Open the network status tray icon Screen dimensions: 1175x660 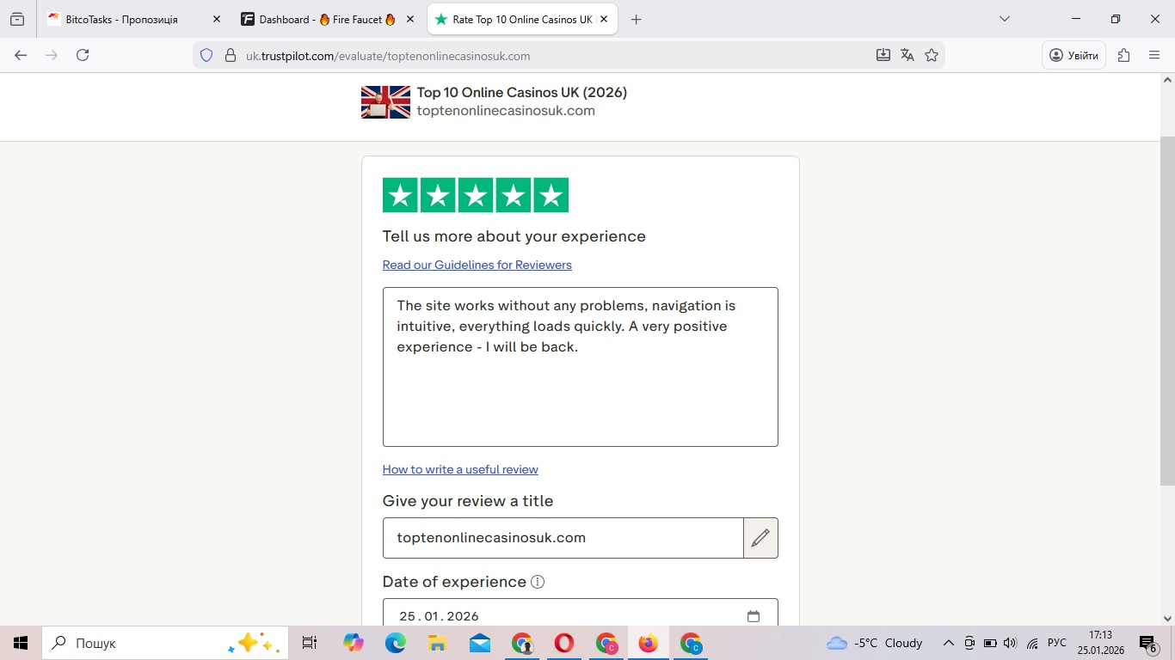(1032, 643)
